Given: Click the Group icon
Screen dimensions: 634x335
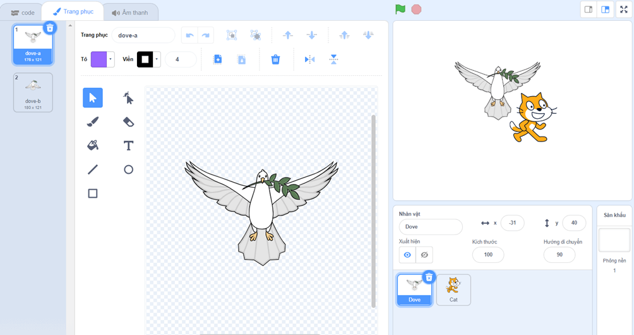Looking at the screenshot, I should click(x=232, y=35).
